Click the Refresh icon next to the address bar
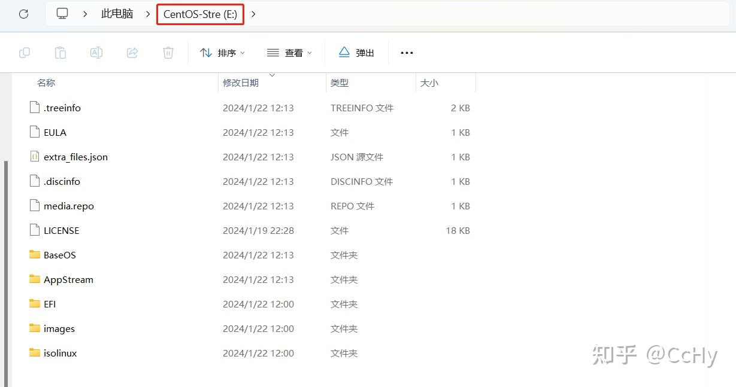The width and height of the screenshot is (736, 387). [23, 14]
